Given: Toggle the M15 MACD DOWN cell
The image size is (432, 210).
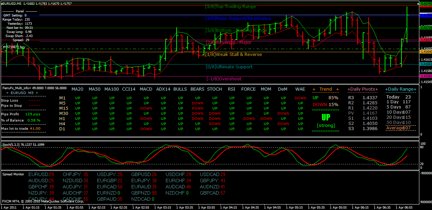Looking at the screenshot, I should click(146, 109).
